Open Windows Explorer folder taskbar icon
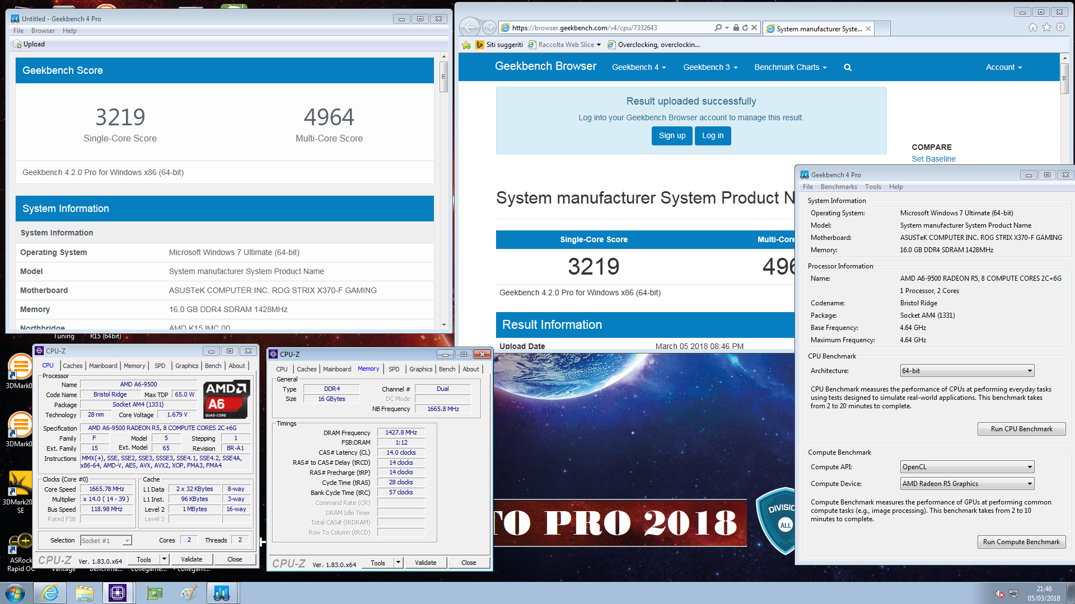This screenshot has height=604, width=1075. click(x=85, y=593)
